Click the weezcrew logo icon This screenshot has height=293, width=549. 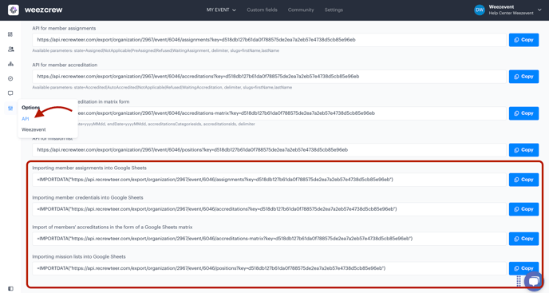point(14,10)
